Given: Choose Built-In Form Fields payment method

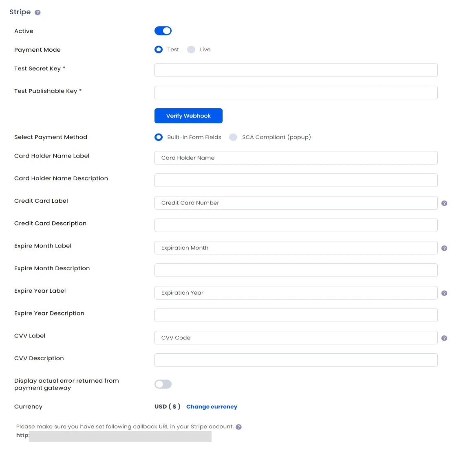Looking at the screenshot, I should point(159,137).
